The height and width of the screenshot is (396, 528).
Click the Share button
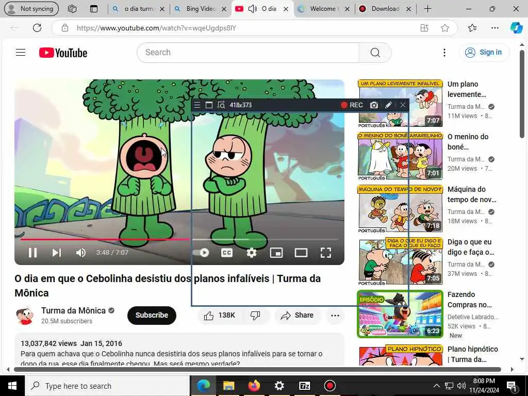tap(298, 315)
